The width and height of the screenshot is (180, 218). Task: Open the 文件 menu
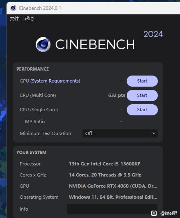(x=14, y=18)
